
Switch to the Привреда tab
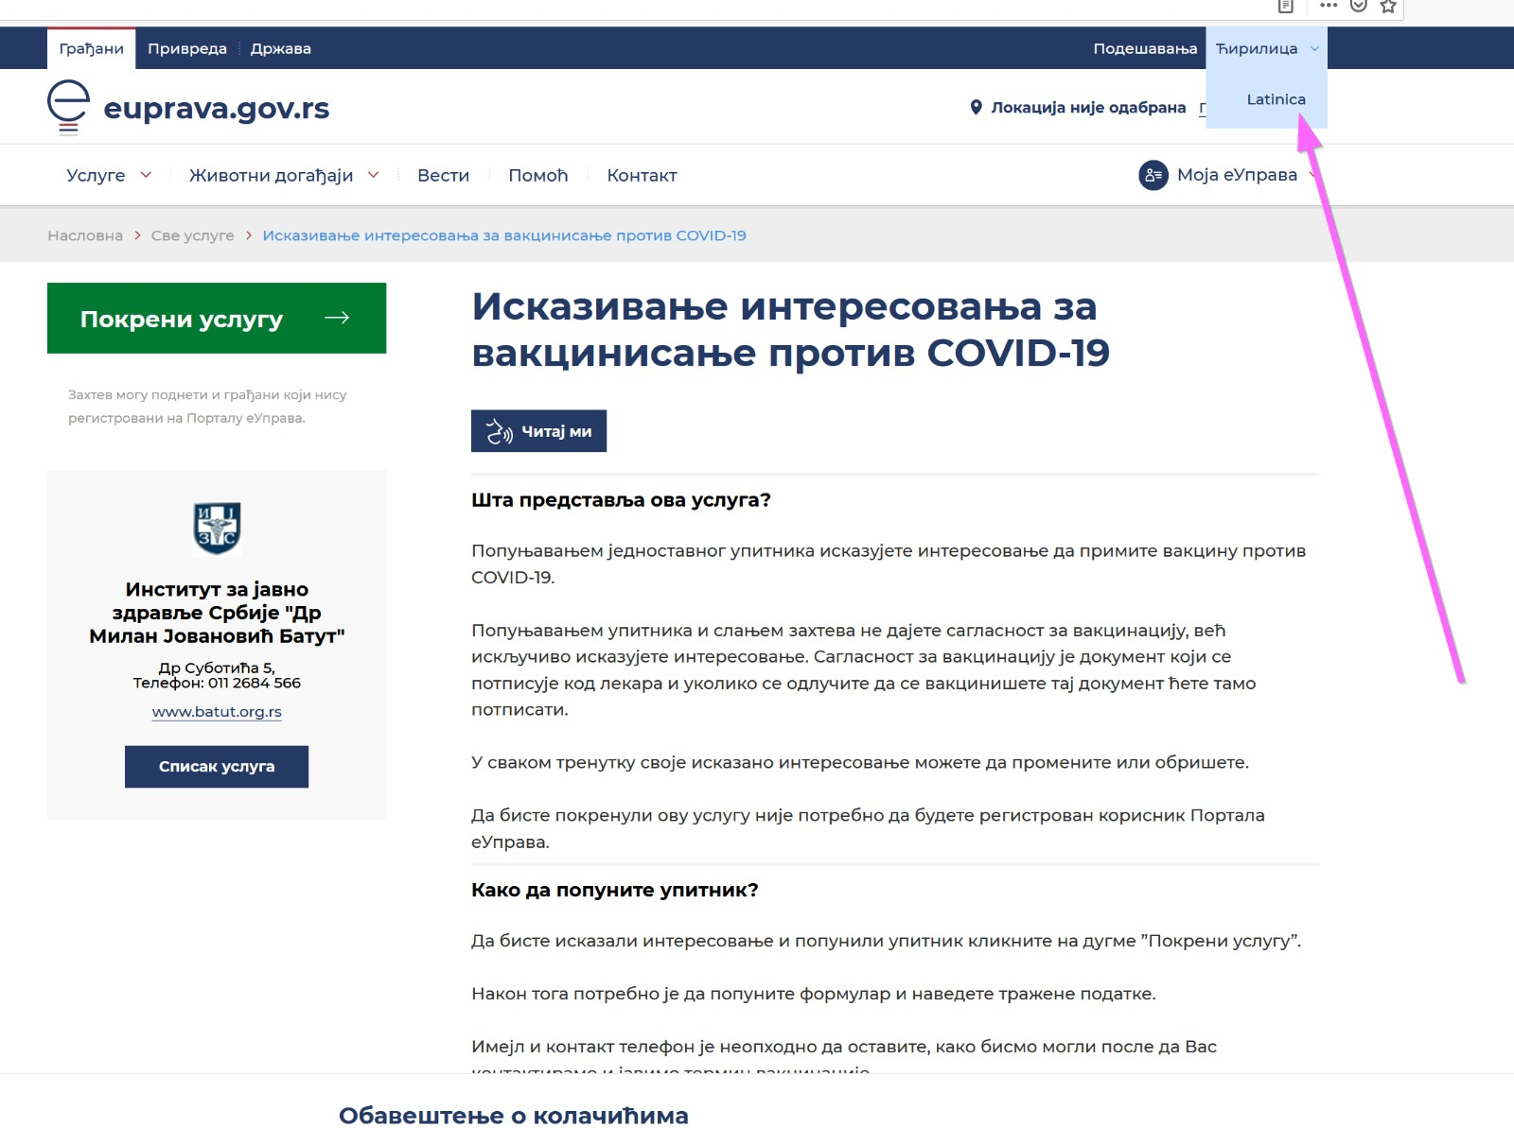187,48
